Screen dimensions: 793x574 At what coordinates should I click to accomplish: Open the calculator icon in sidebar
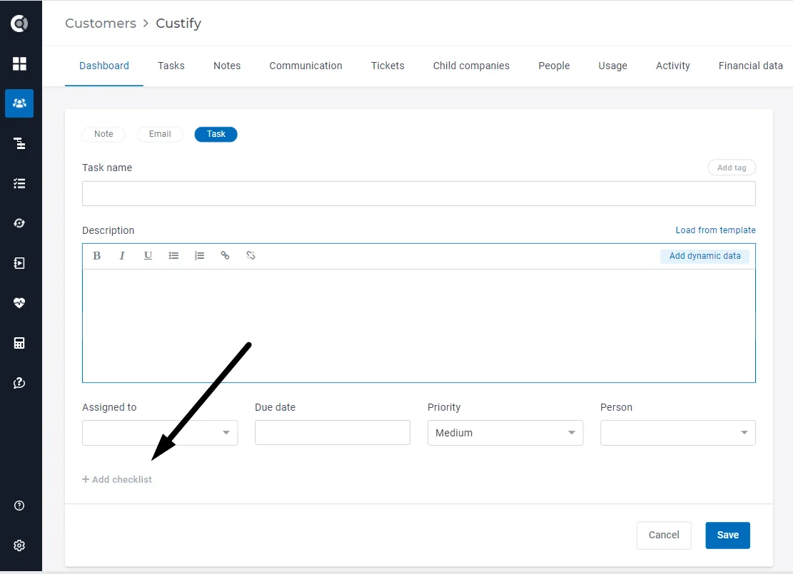click(x=19, y=343)
